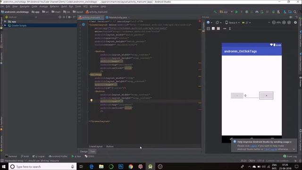Click the layout breadcrumb folder
The height and width of the screenshot is (170, 302).
tap(78, 12)
